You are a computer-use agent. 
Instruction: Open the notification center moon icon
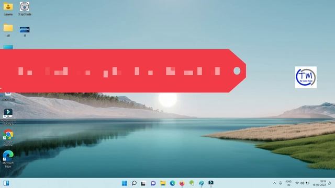330,183
